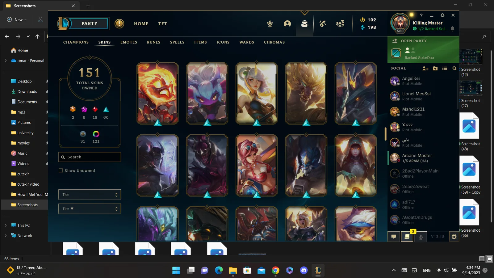
Task: Open the Items tab
Action: (x=200, y=42)
